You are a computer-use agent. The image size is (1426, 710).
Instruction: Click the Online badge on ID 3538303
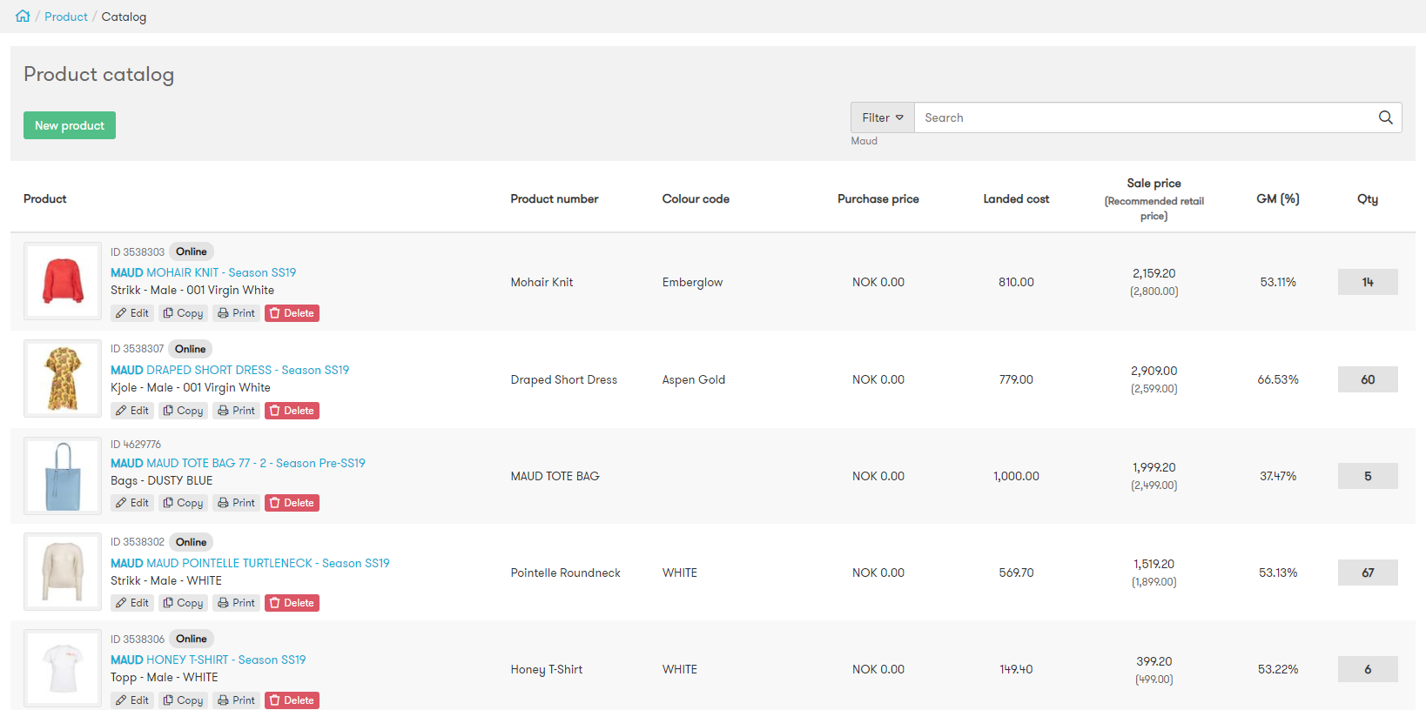tap(192, 251)
